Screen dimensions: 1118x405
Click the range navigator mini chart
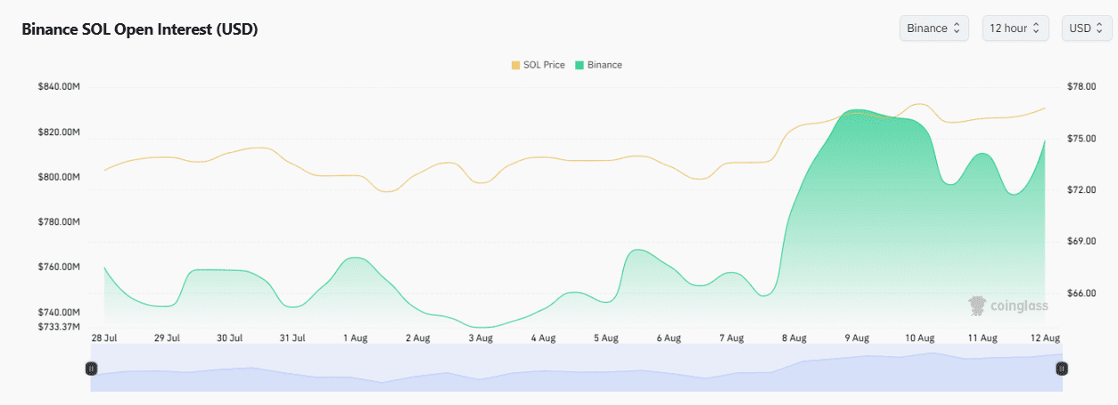tap(576, 368)
